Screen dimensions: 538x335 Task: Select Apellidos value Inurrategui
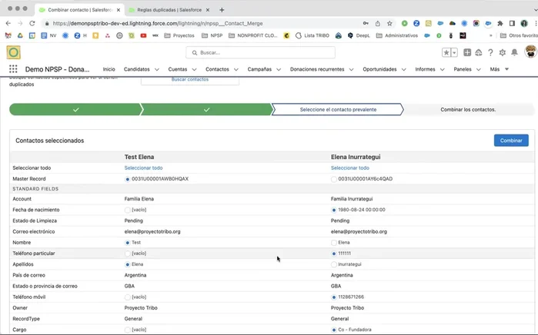click(x=334, y=264)
